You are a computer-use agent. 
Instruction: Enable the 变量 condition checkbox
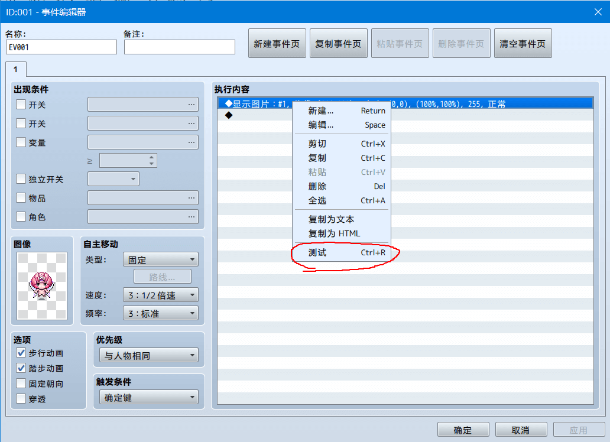(21, 142)
